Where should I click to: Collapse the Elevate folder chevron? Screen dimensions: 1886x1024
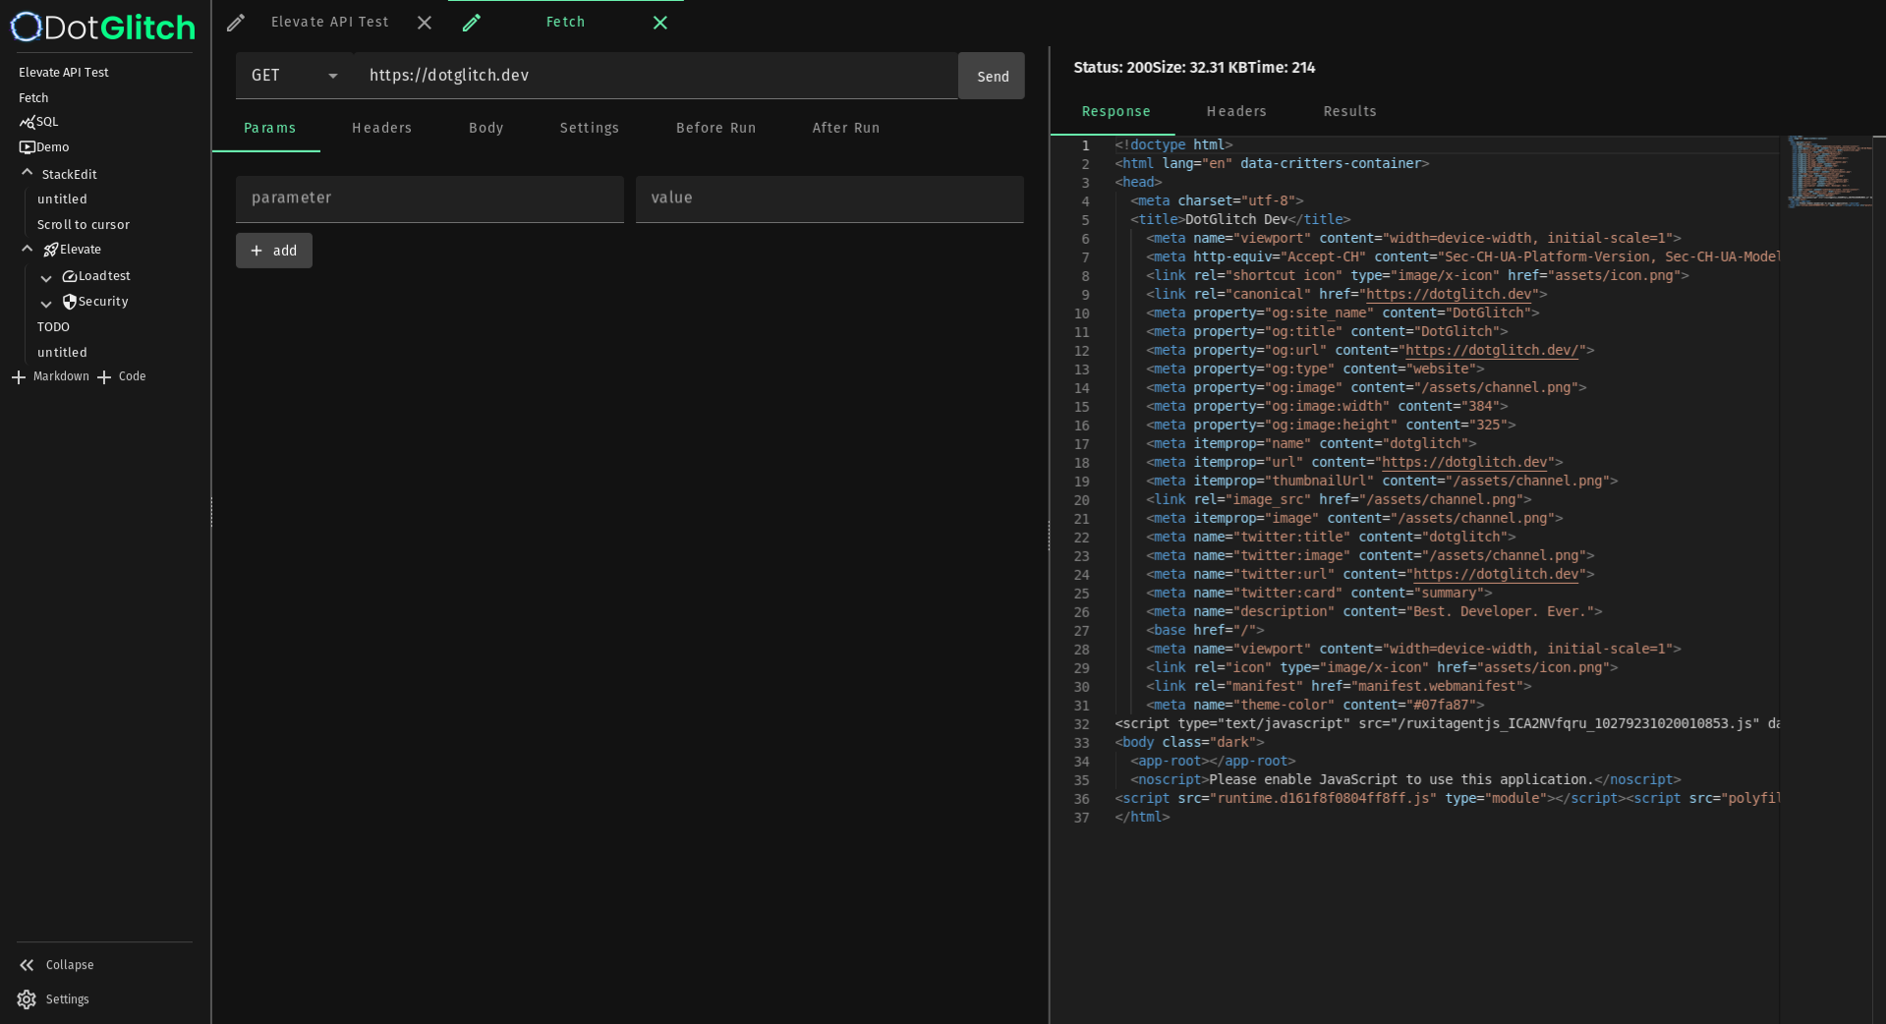coord(28,249)
